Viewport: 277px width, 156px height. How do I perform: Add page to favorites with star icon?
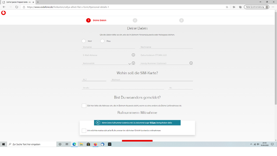point(227,7)
